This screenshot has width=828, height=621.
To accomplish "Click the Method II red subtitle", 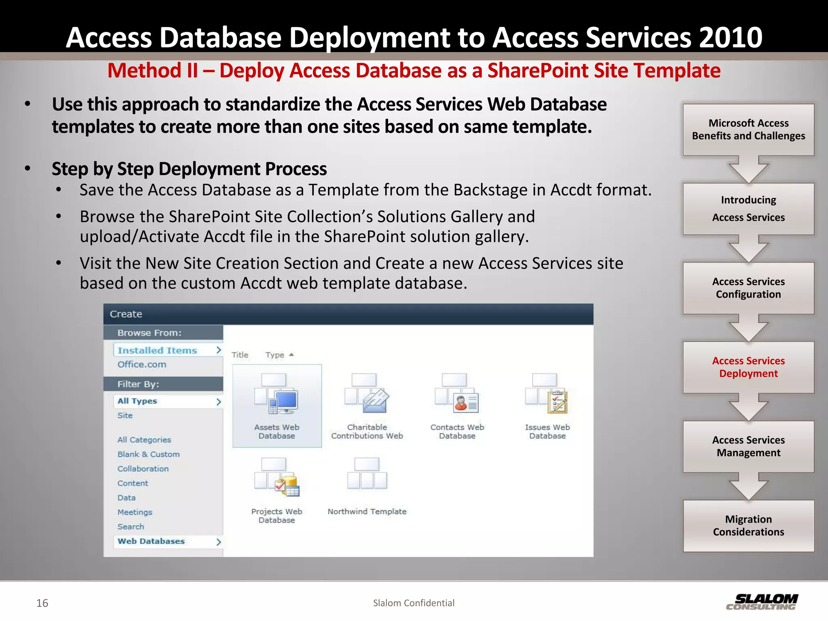I will [414, 70].
